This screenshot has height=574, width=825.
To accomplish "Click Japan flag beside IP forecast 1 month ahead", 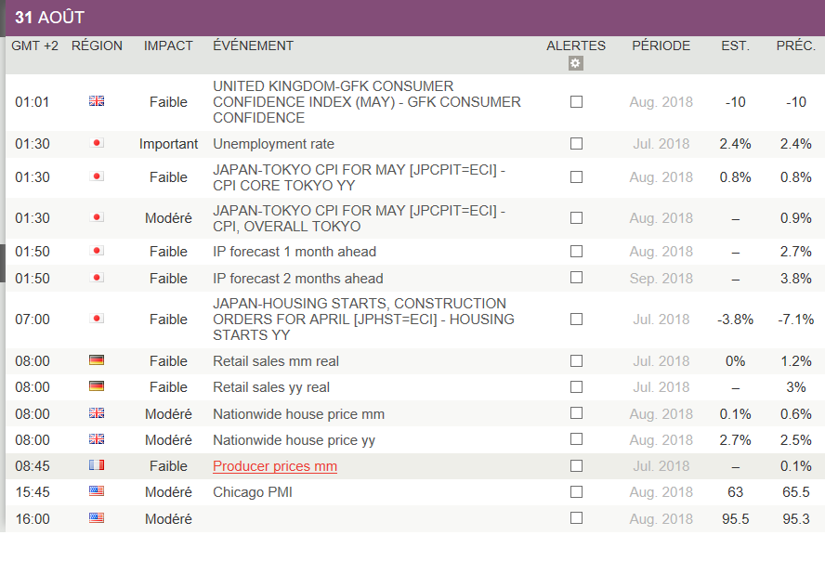I will [x=97, y=251].
